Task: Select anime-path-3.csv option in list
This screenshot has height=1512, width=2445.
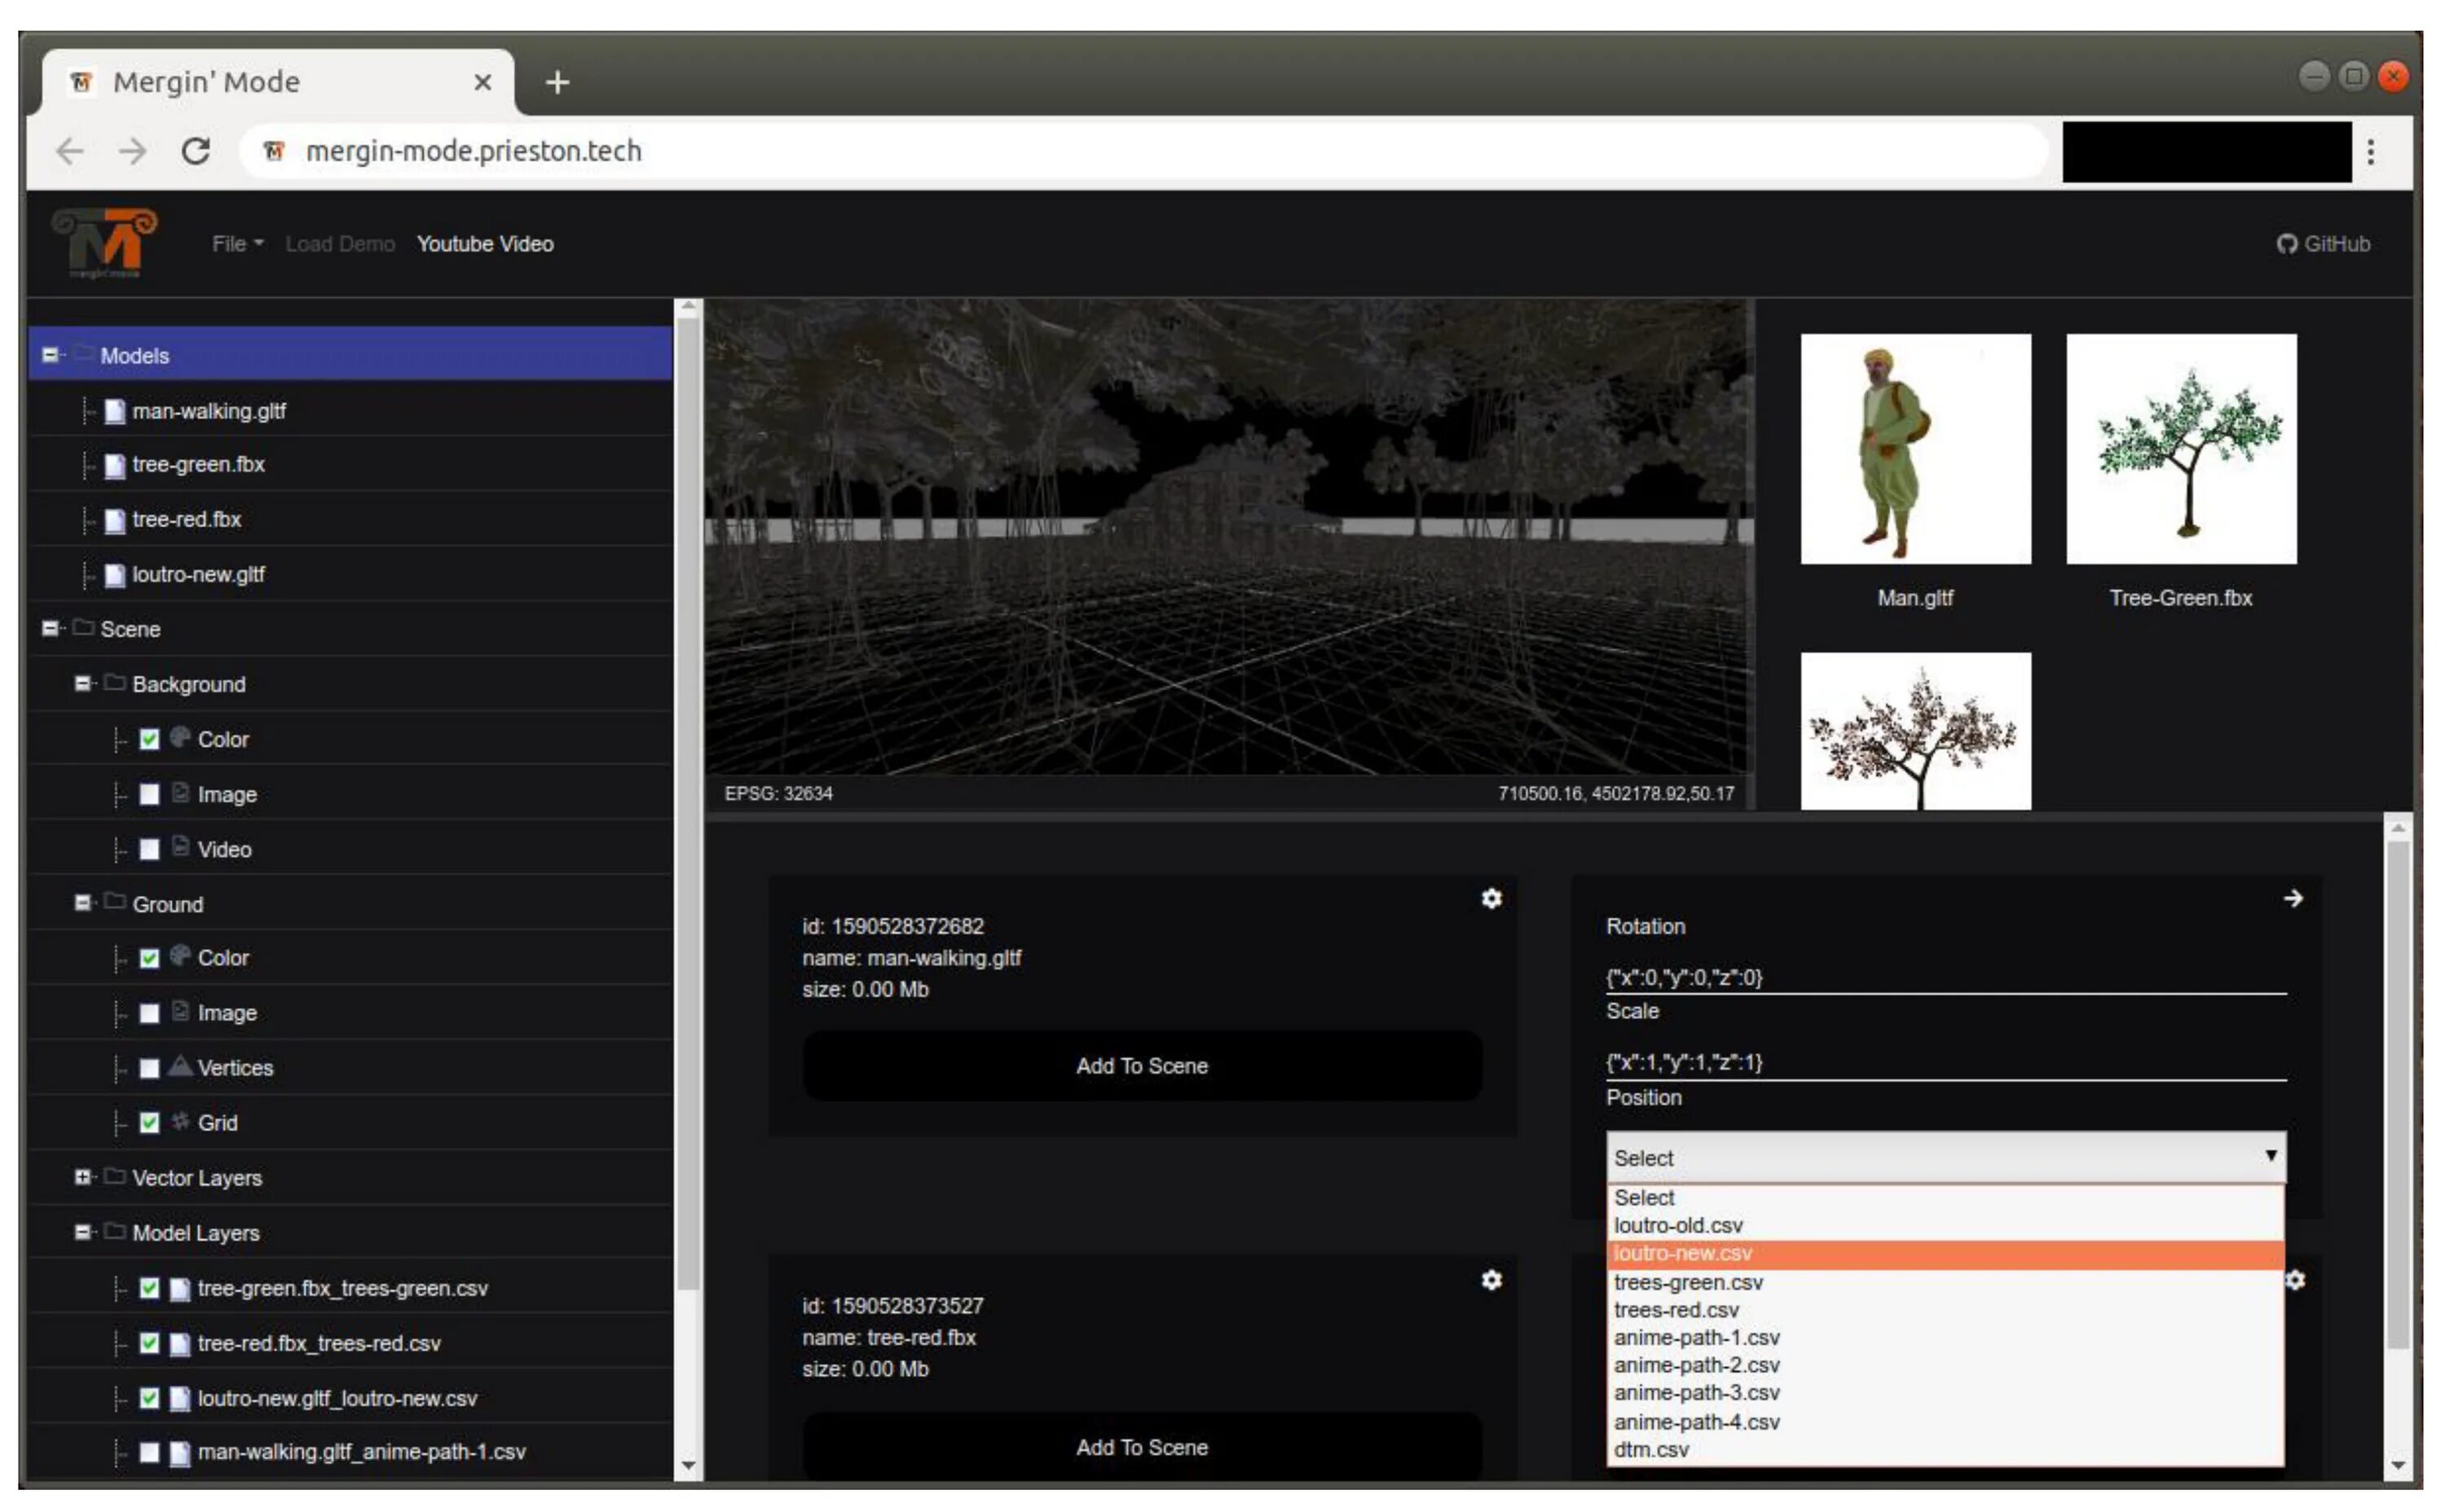Action: click(x=1696, y=1393)
